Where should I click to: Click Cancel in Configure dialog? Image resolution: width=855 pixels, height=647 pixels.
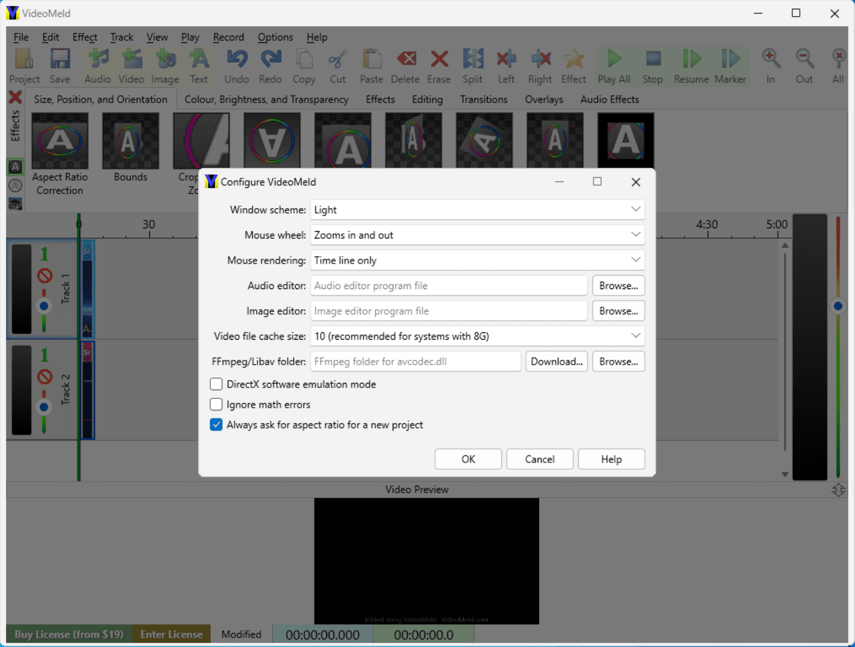tap(540, 459)
